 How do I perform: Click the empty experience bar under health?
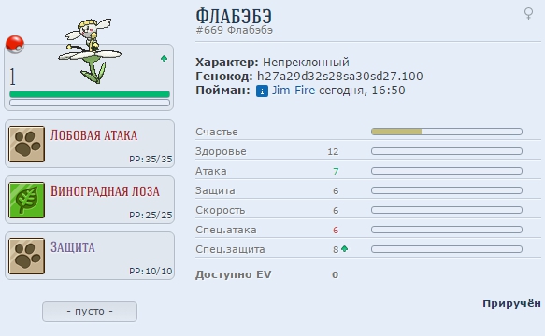click(x=90, y=103)
